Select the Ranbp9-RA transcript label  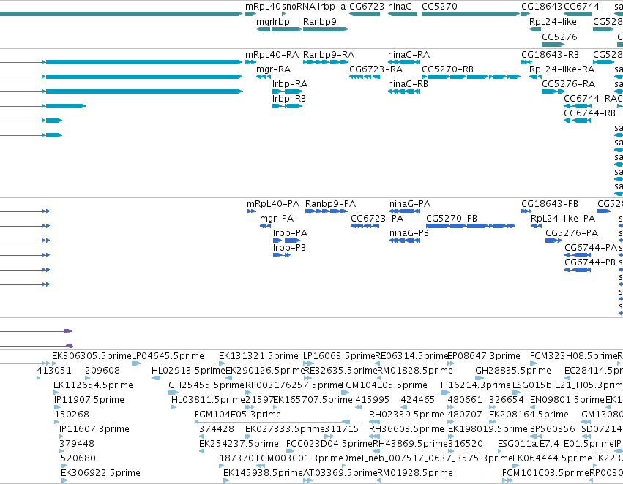[328, 54]
